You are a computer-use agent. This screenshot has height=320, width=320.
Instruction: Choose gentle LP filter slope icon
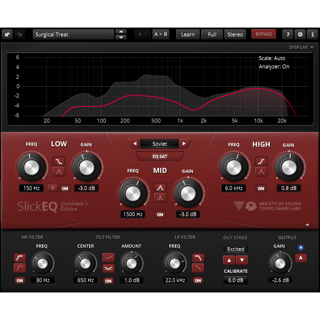(198, 268)
